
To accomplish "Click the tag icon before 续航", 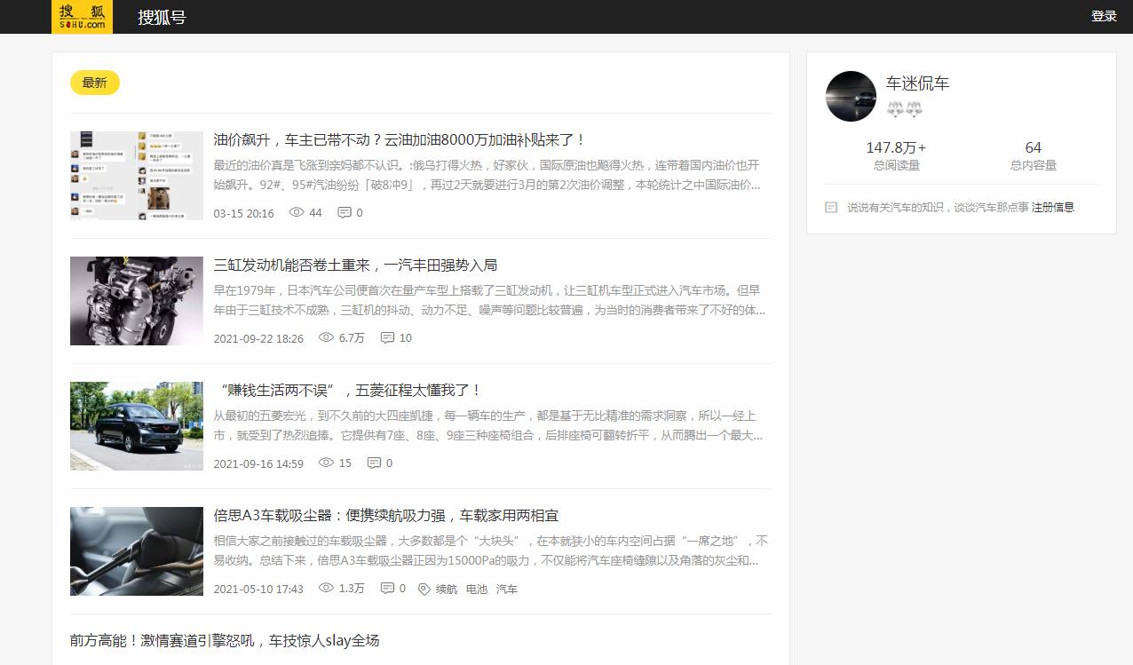I will coord(424,589).
